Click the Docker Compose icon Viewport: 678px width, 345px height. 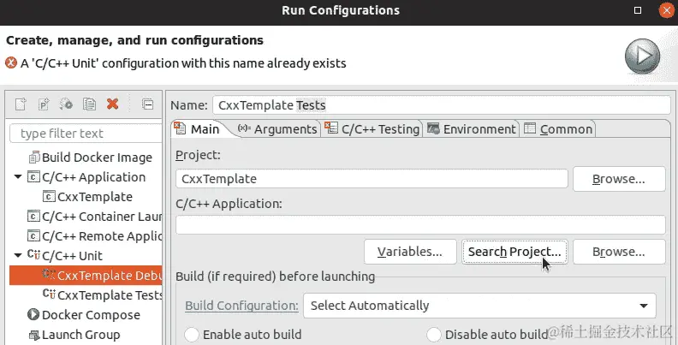(33, 314)
